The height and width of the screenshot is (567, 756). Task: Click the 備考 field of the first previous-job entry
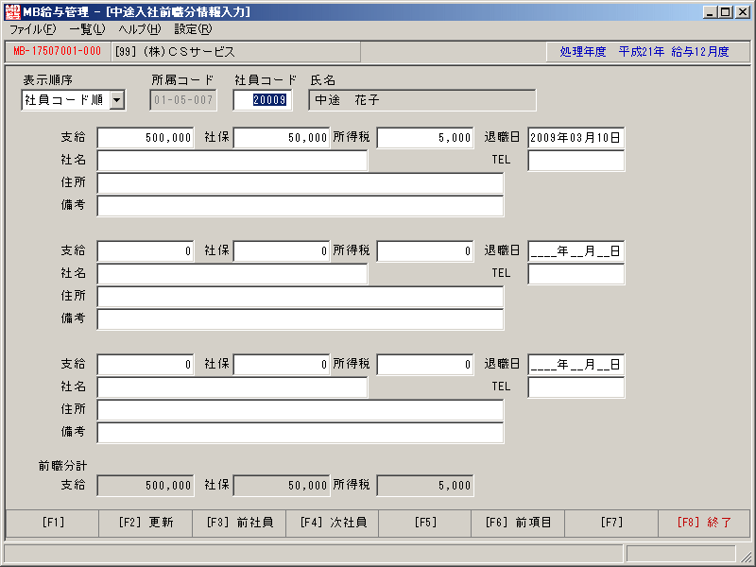click(301, 206)
